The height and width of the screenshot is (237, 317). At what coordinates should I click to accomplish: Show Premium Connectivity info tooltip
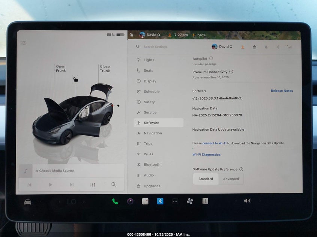click(x=231, y=72)
